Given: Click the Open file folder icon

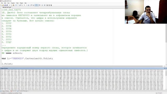Looking at the screenshot, I should (x=3, y=5).
